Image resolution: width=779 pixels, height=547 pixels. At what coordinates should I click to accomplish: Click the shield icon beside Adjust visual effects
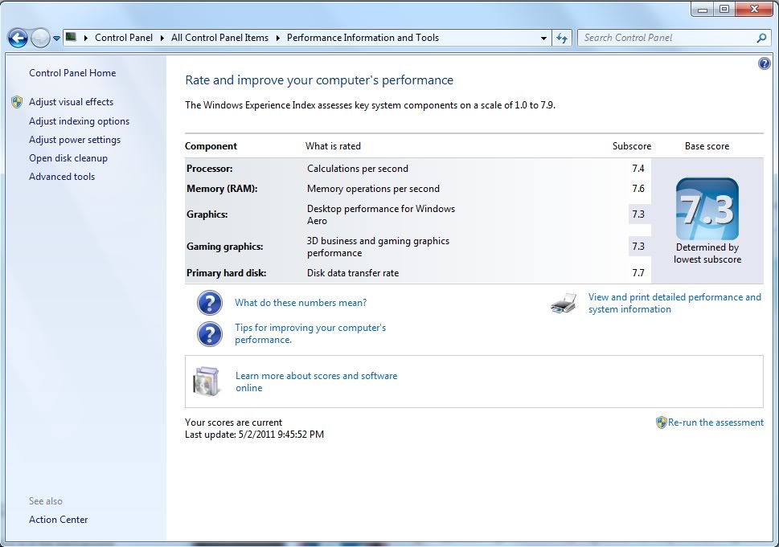pyautogui.click(x=17, y=102)
